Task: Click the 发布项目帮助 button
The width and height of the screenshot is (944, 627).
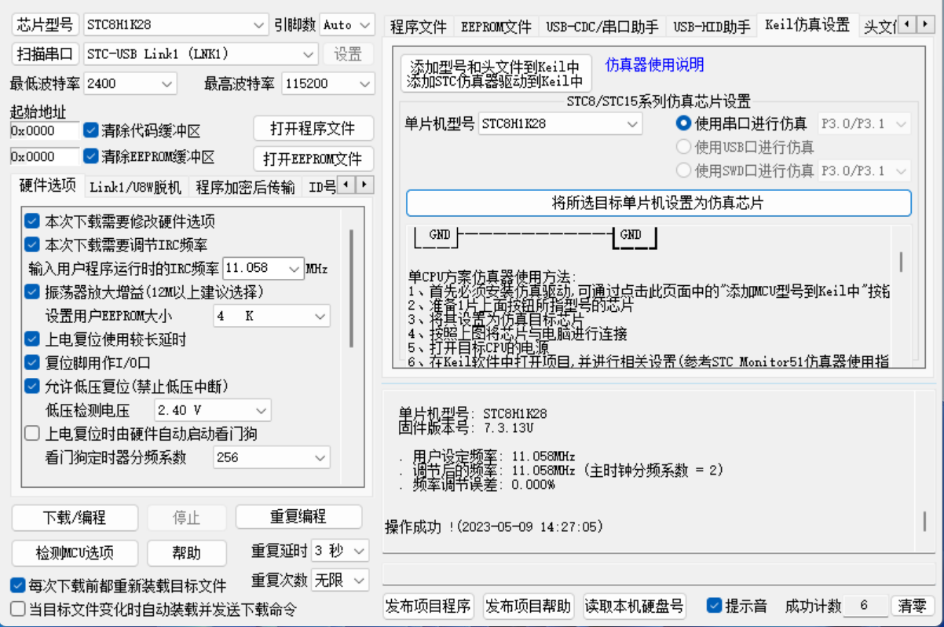Action: coord(529,606)
